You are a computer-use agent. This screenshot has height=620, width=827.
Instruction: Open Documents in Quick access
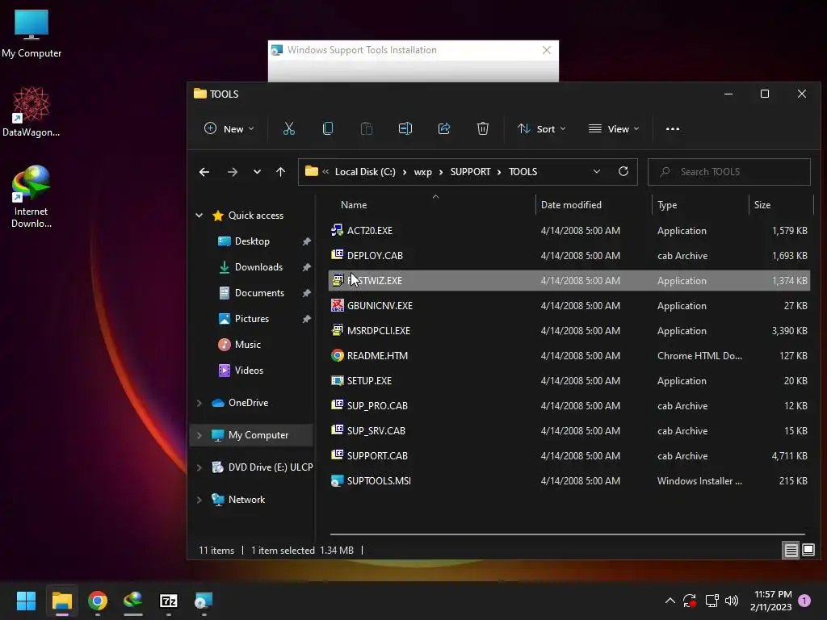coord(259,292)
